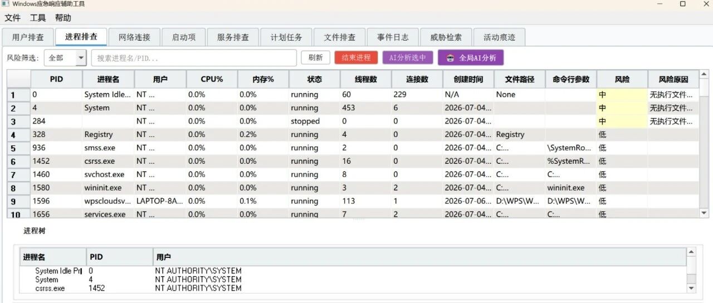Sort by the 状态 column header
The height and width of the screenshot is (303, 713).
click(314, 79)
